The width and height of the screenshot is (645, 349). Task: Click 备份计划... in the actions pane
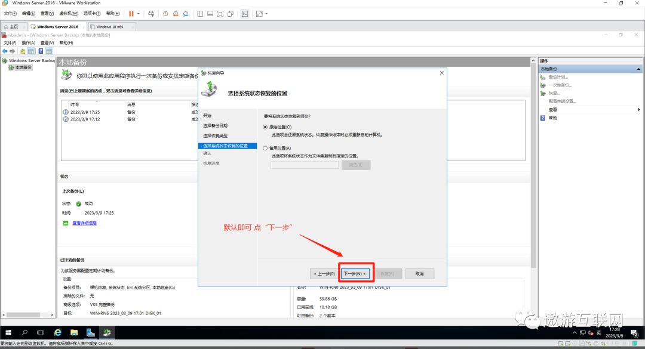(x=558, y=77)
